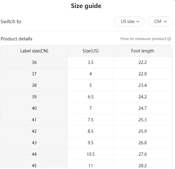Viewport: 175px width, 169px height.
Task: Select the Size(US) column header
Action: [91, 51]
